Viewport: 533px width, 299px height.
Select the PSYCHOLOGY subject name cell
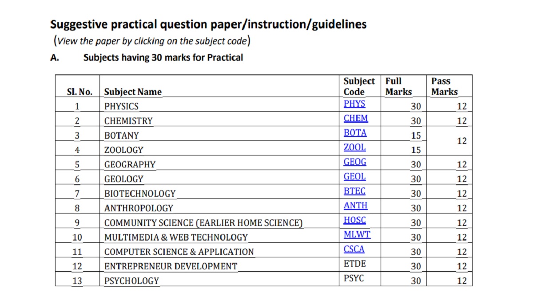click(131, 281)
